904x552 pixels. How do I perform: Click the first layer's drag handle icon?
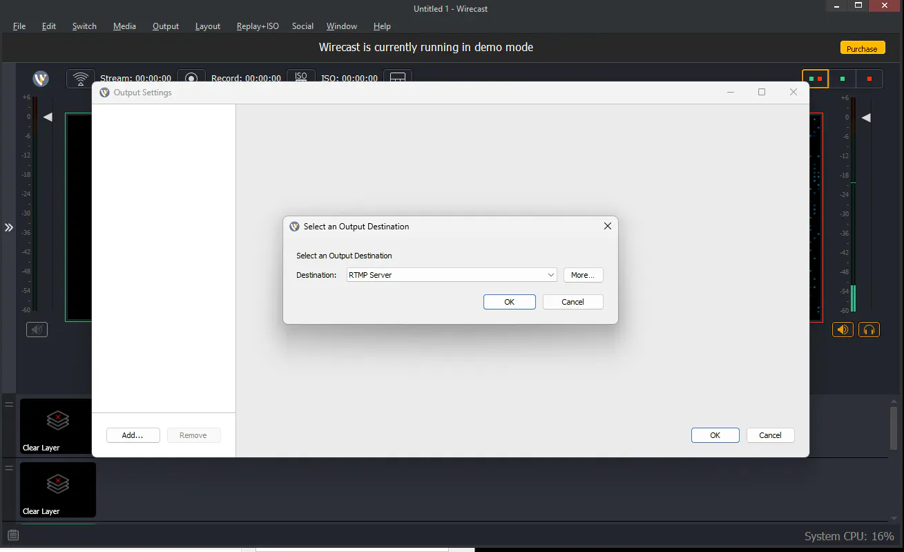pos(10,404)
